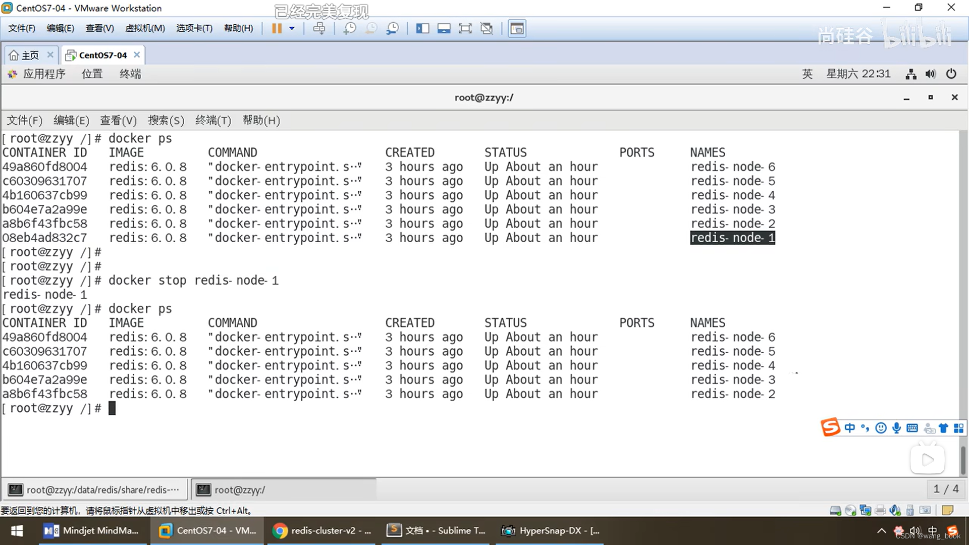Click the Sogou microphone input icon
This screenshot has height=545, width=969.
tap(896, 428)
